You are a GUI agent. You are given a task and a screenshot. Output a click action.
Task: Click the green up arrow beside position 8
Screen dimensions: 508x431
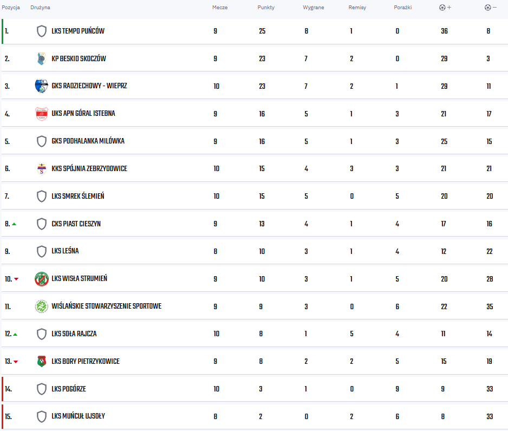tap(14, 224)
